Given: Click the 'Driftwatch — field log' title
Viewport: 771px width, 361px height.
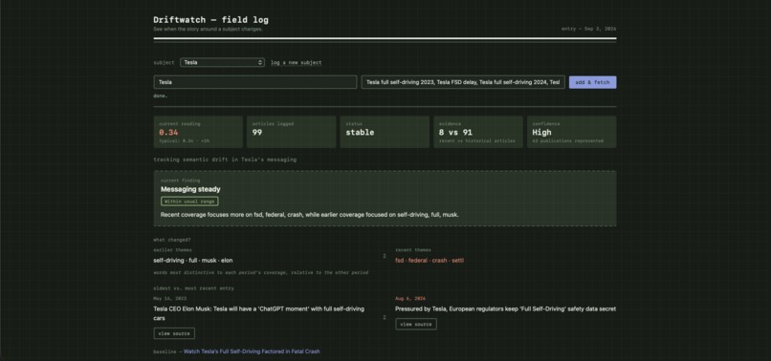Looking at the screenshot, I should (211, 20).
